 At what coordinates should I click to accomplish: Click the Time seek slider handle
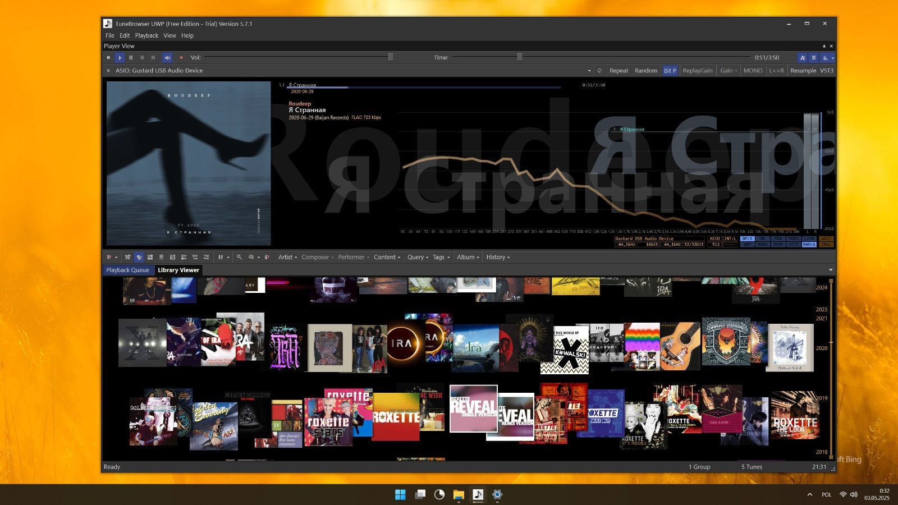click(520, 57)
